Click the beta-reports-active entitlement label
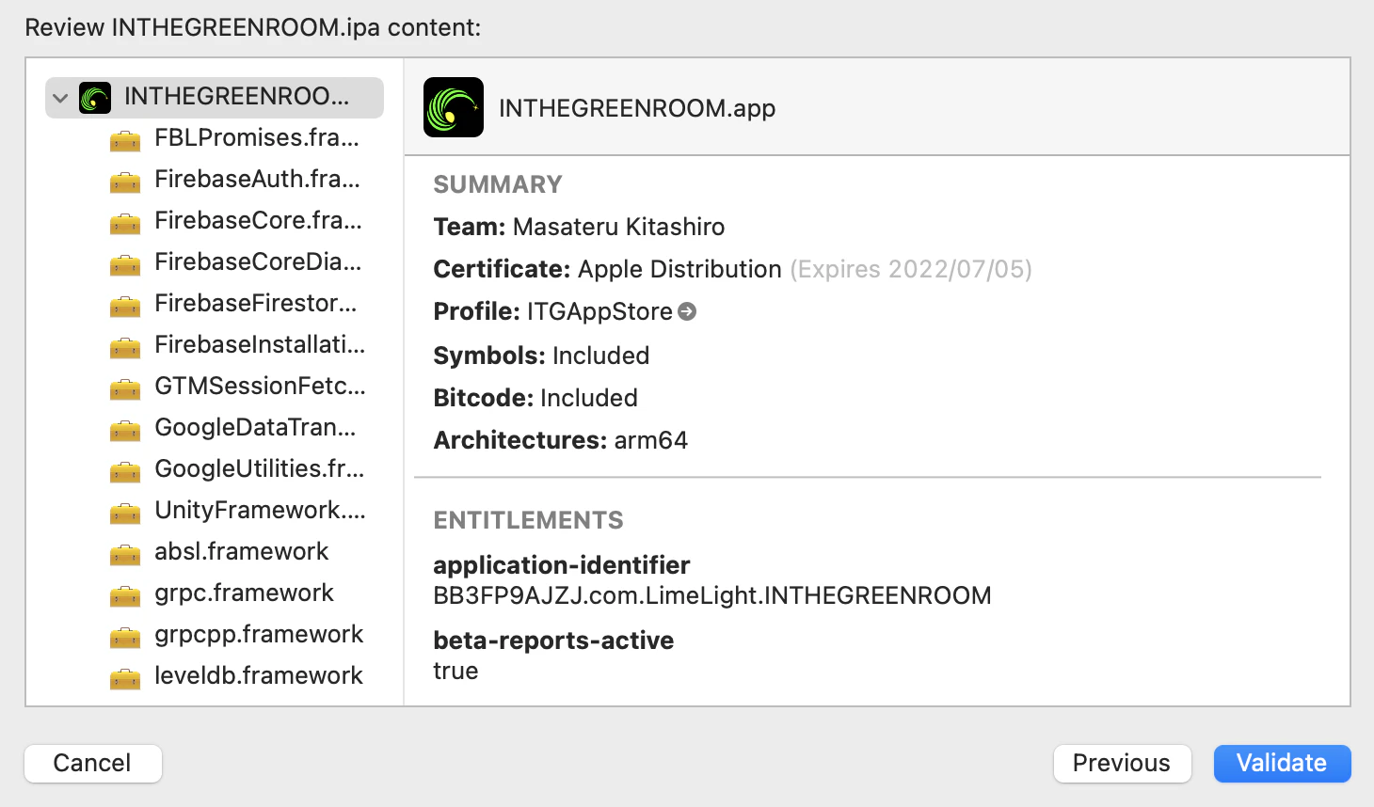Screen dimensions: 1374x807 553,641
